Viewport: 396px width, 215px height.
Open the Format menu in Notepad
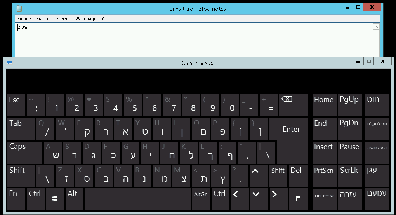64,18
